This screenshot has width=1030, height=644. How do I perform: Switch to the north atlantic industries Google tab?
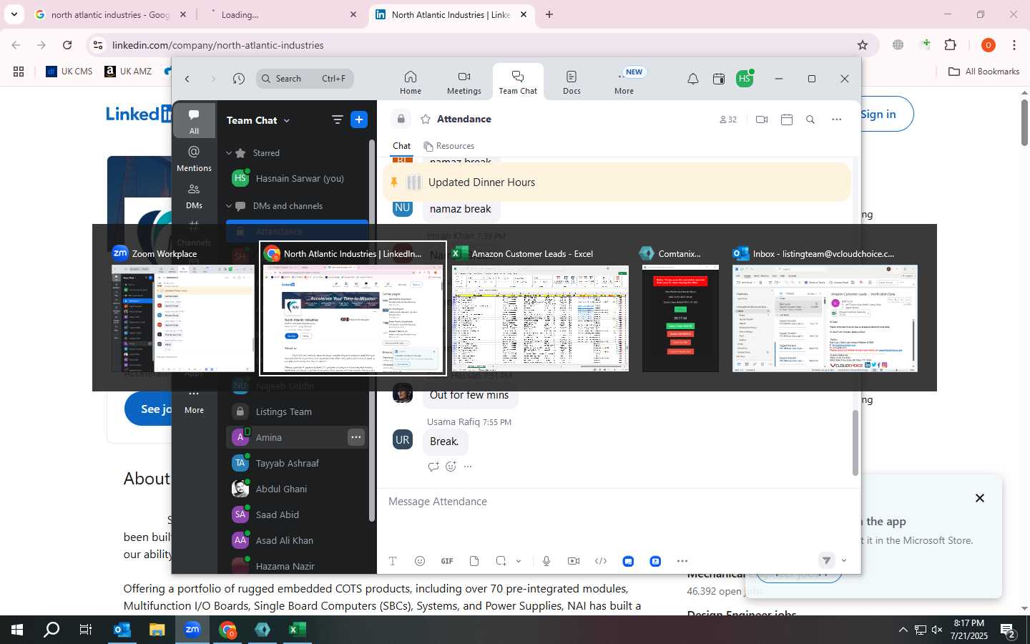click(111, 14)
